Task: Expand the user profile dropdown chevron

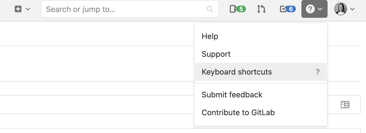Action: 352,9
